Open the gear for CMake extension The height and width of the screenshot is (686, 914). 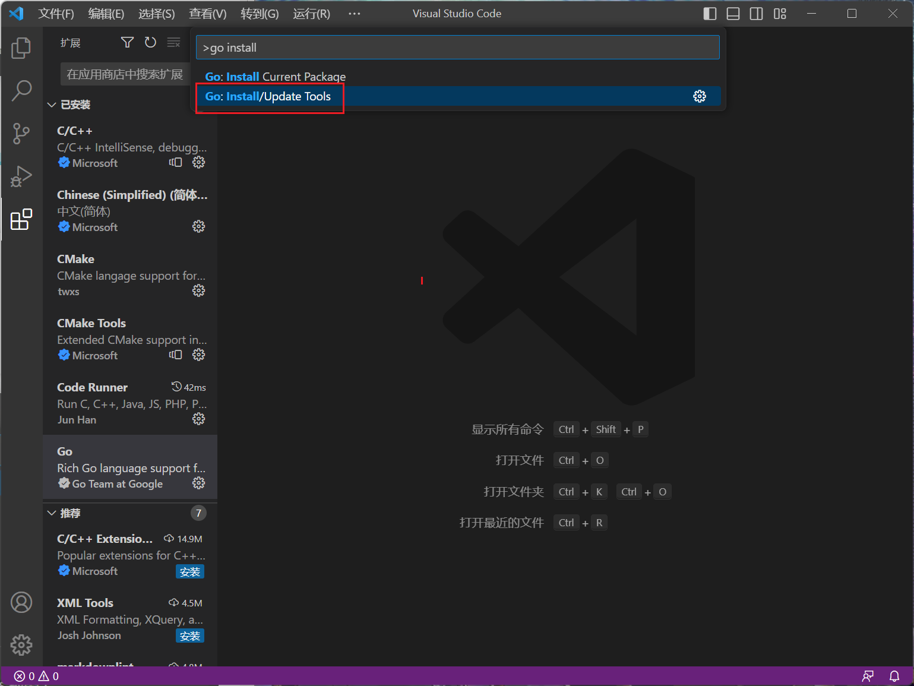[198, 290]
